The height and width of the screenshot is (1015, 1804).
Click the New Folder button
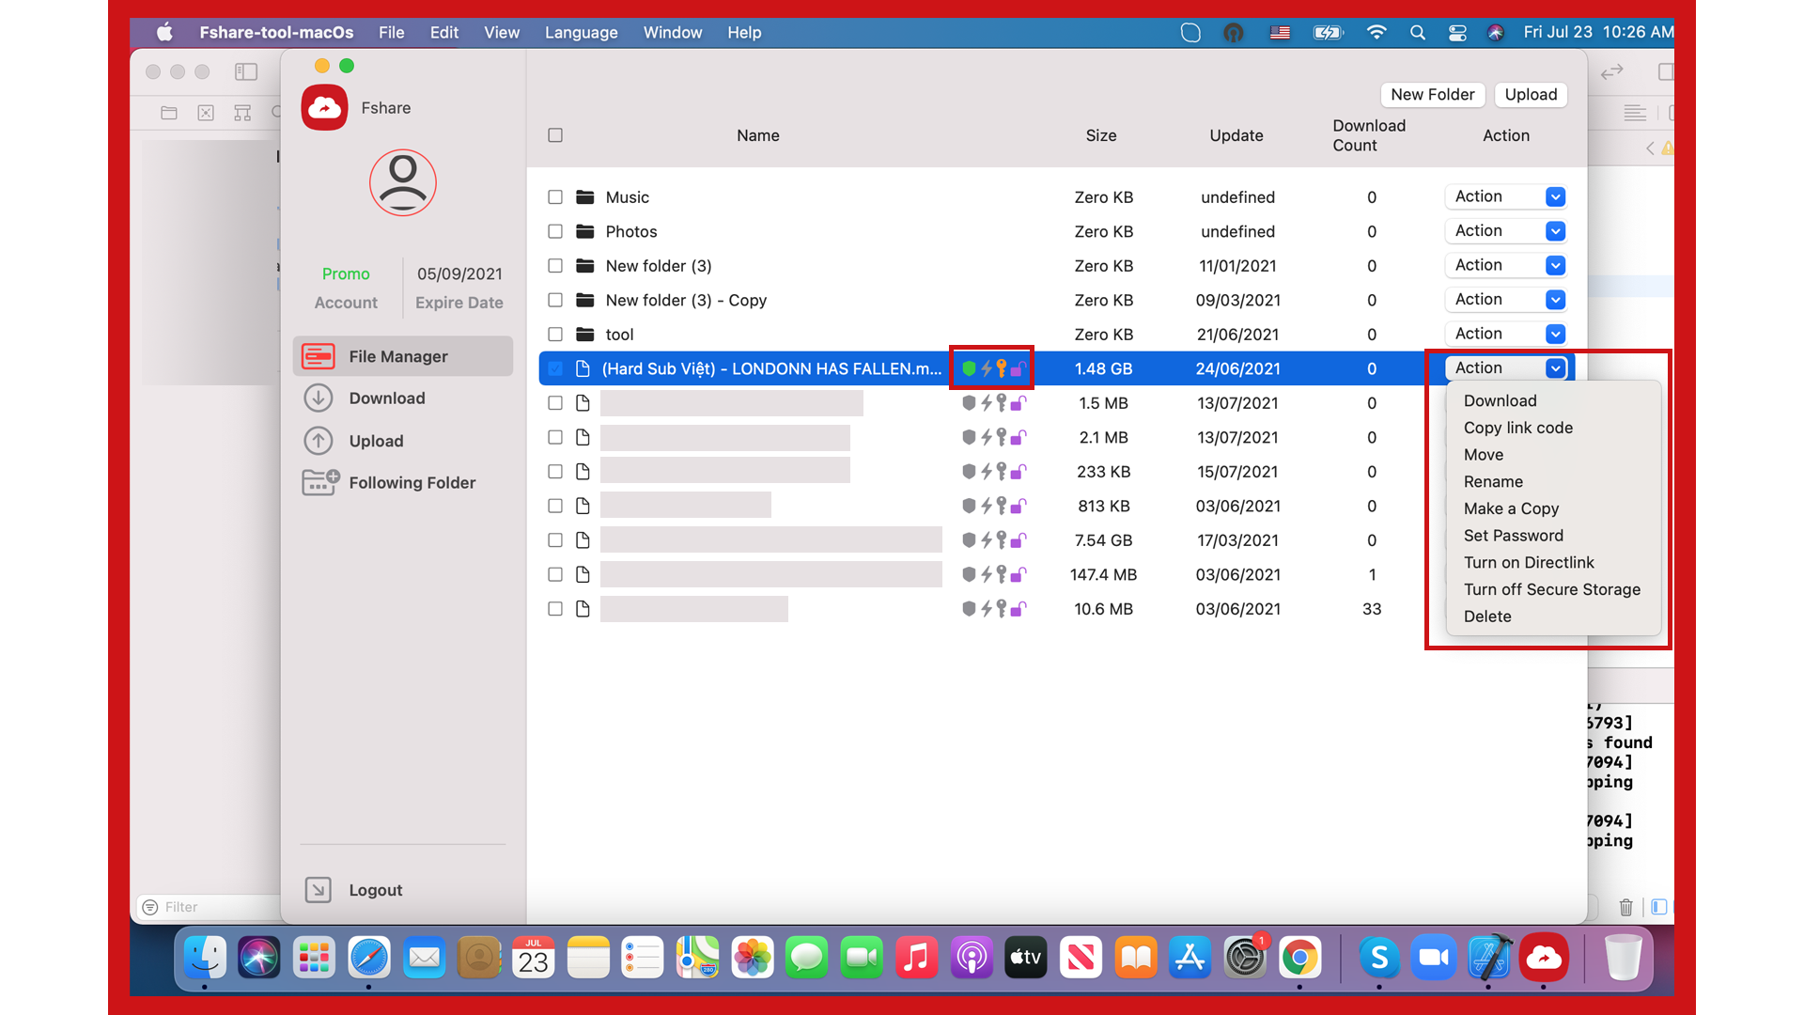[x=1432, y=95]
